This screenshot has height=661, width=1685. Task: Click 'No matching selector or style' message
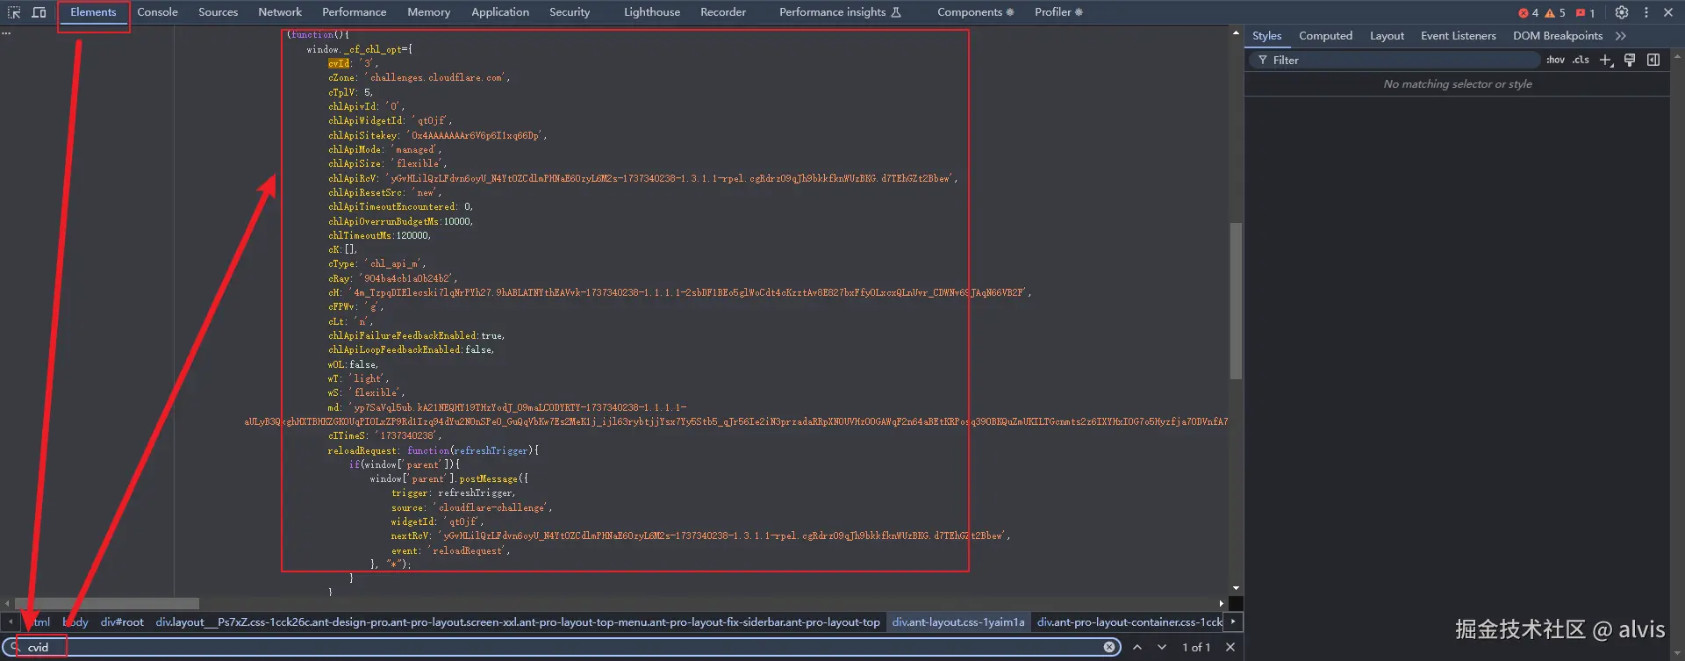coord(1458,84)
